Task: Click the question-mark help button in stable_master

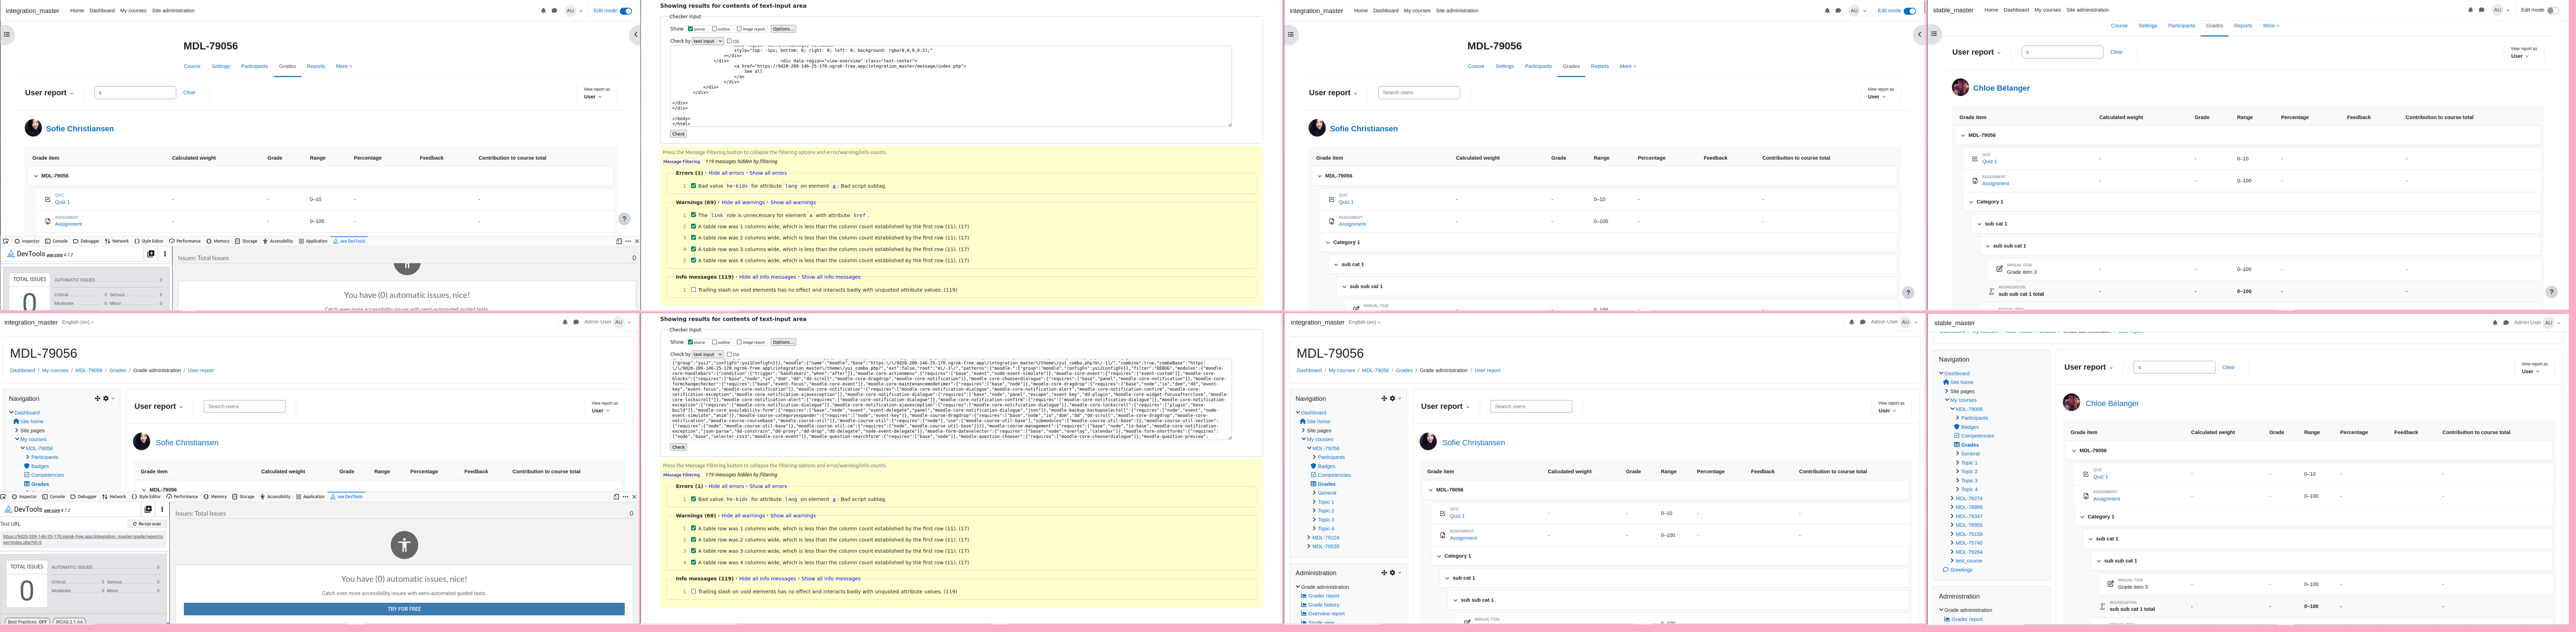Action: pos(2551,292)
